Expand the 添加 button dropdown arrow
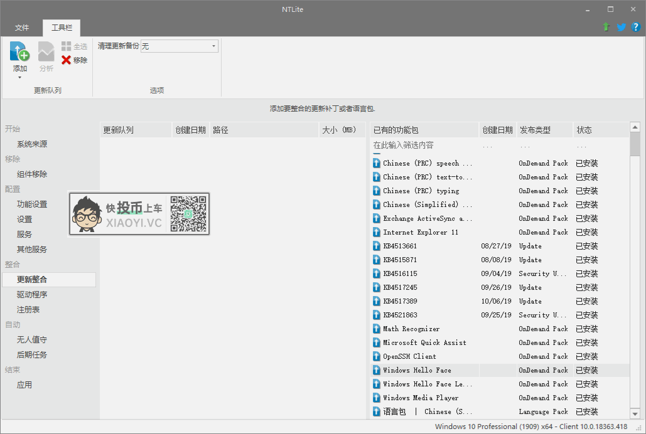Screen dimensions: 646x434 pos(19,77)
